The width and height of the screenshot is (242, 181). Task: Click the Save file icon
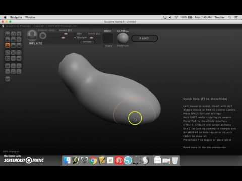point(13,72)
